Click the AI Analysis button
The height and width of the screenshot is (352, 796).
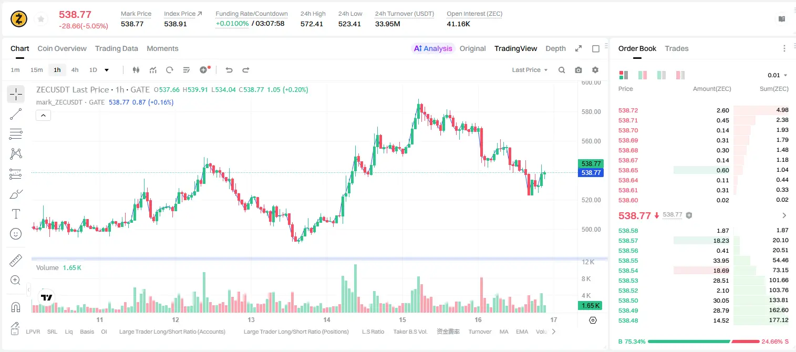433,48
